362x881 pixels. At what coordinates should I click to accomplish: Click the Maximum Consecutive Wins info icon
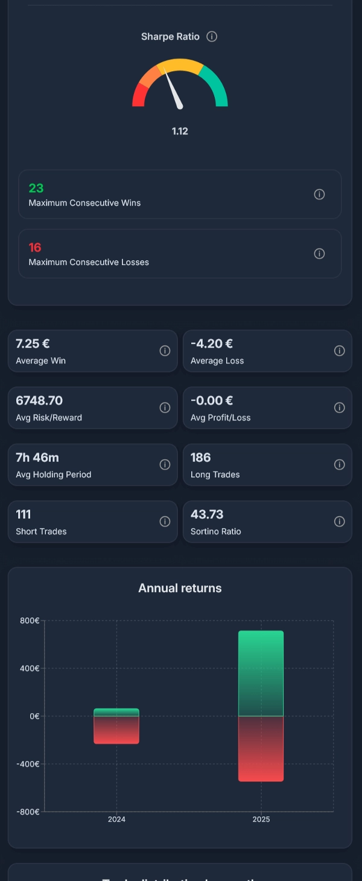coord(319,194)
